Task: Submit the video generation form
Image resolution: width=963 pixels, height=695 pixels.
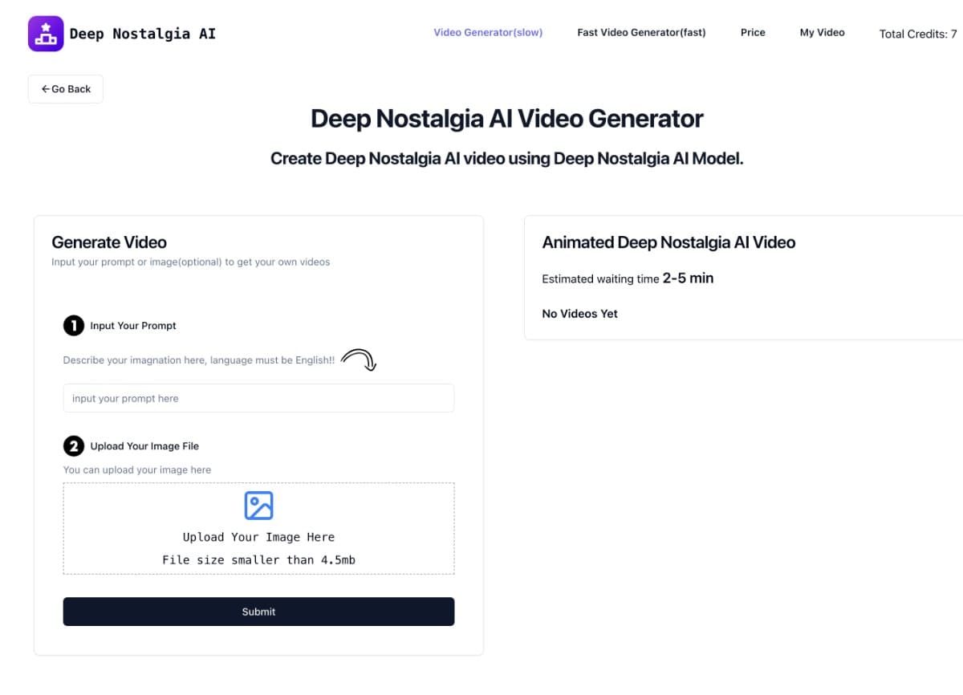Action: coord(258,612)
